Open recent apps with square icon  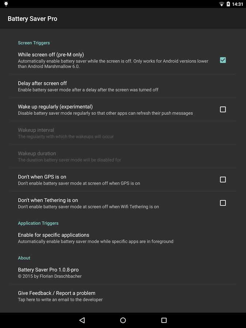[x=164, y=320]
